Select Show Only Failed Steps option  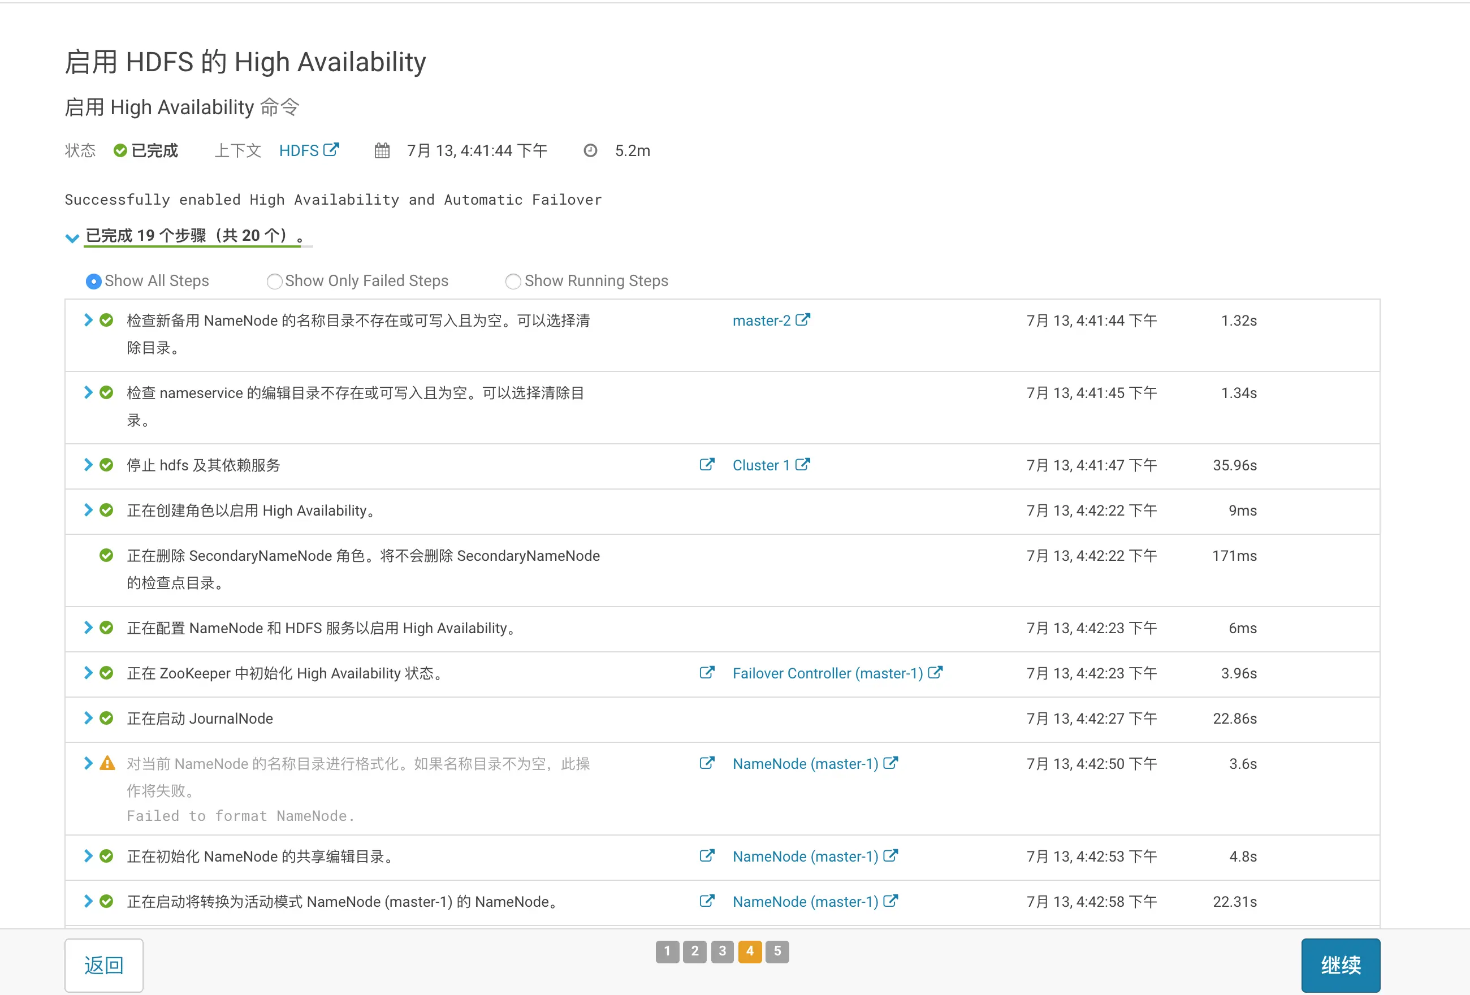(x=274, y=282)
